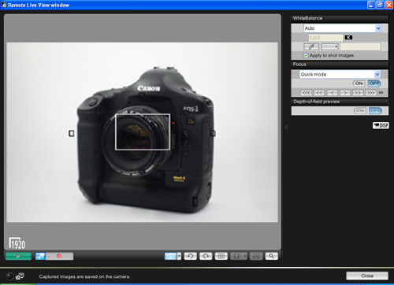The image size is (394, 285).
Task: Click the Close button
Action: (367, 276)
